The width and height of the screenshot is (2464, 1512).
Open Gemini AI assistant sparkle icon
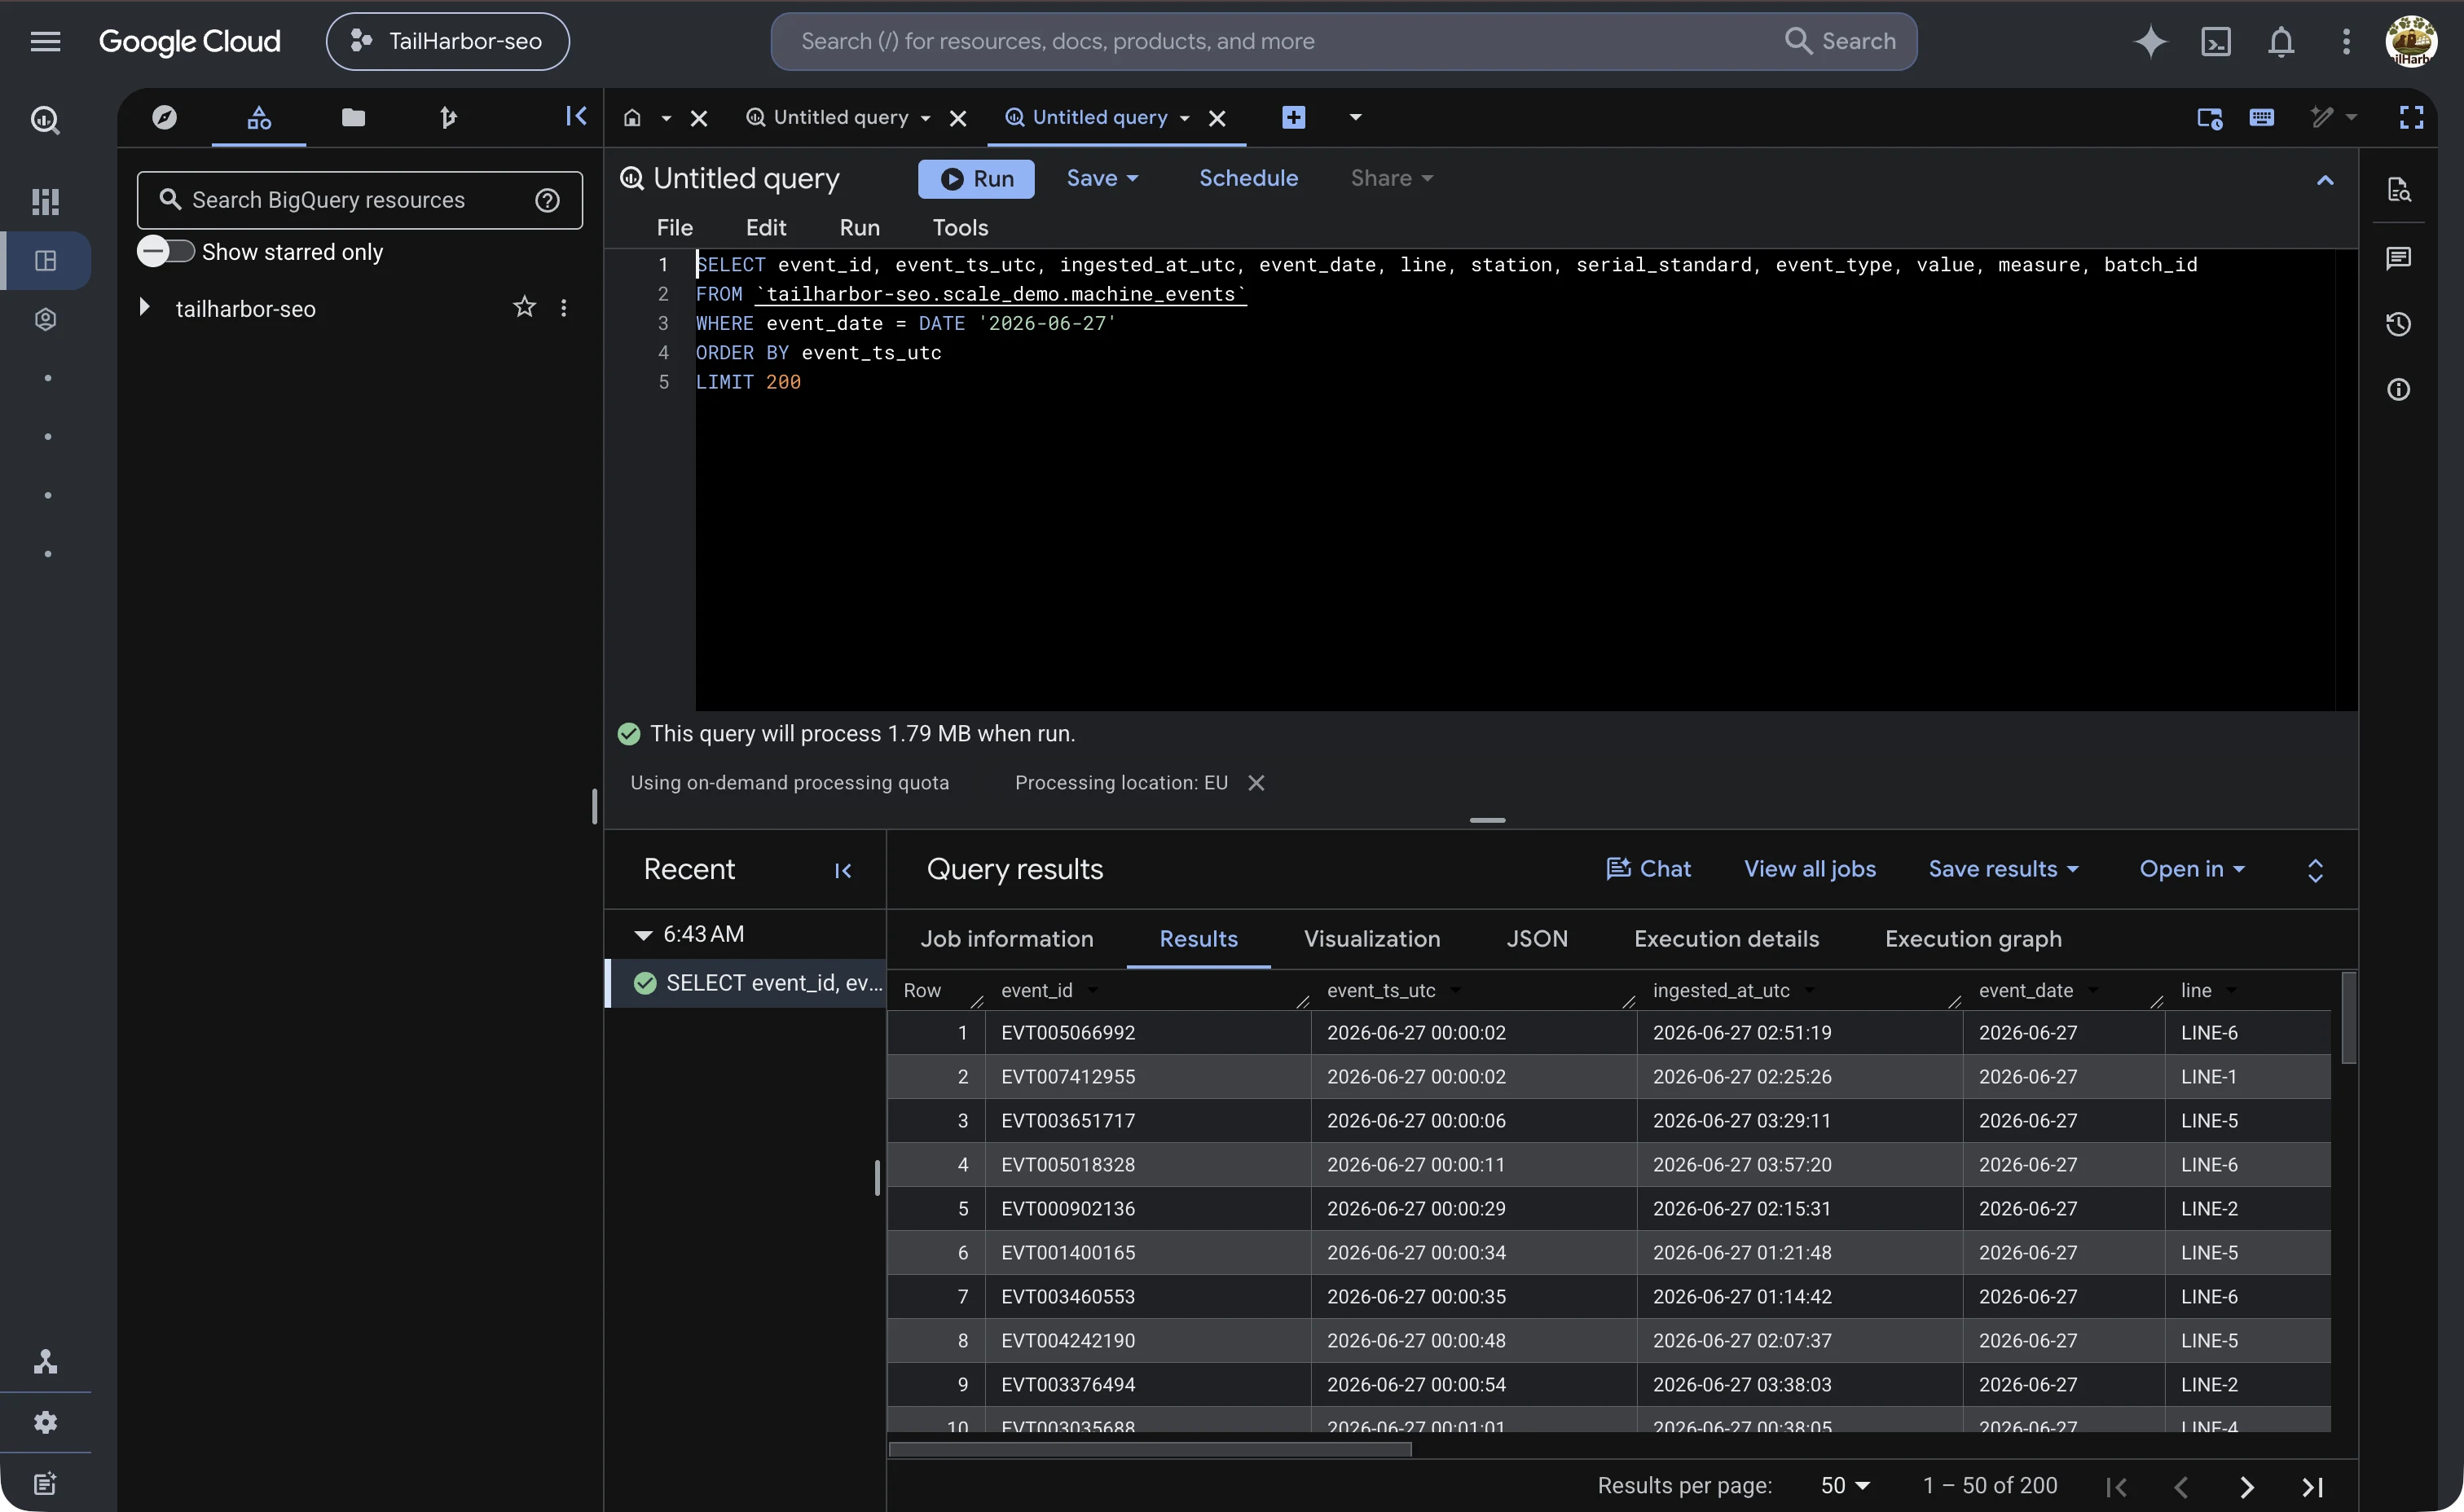(2150, 41)
